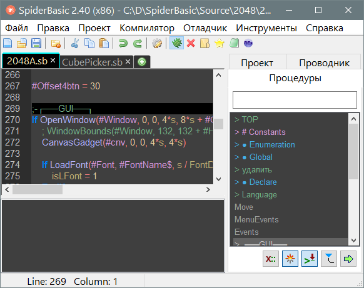Jump to > Declare marker

pyautogui.click(x=256, y=182)
